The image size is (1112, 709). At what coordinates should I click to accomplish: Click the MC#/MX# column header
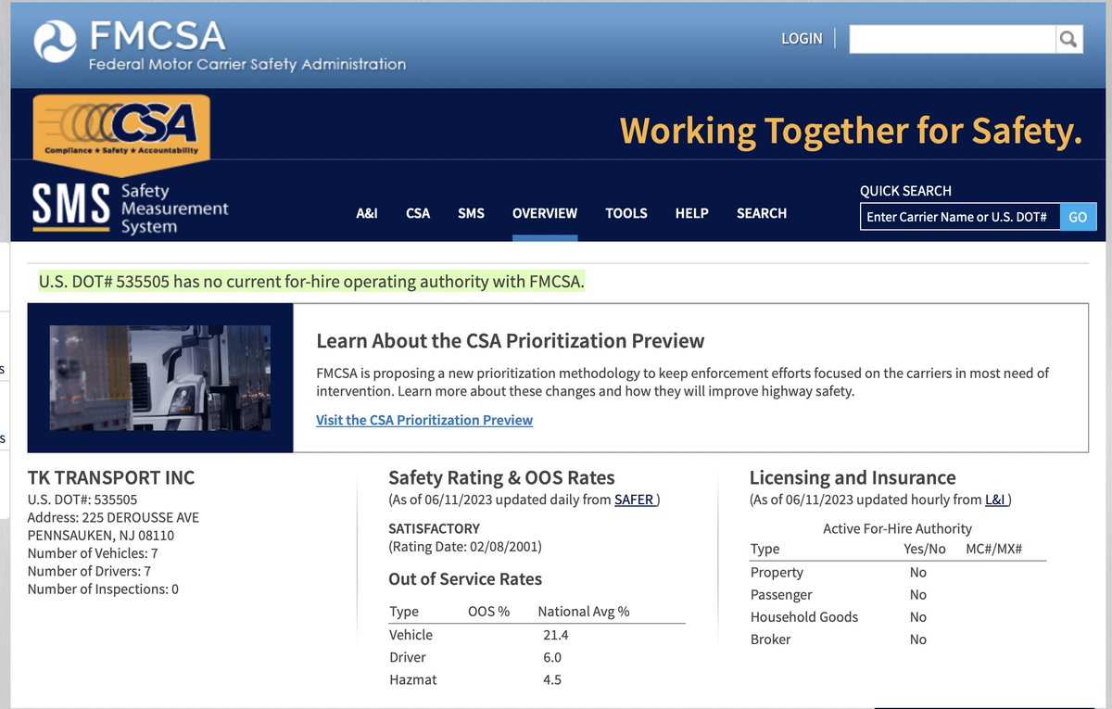coord(993,549)
